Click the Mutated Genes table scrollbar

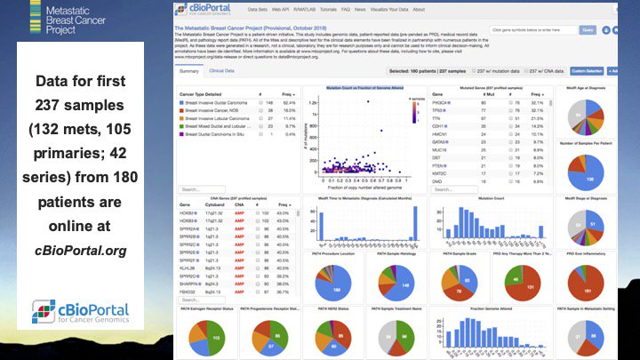pos(551,103)
